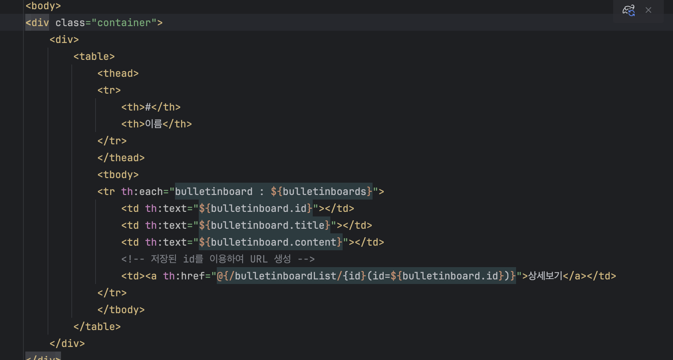Click the opening <tbody> tag

118,175
